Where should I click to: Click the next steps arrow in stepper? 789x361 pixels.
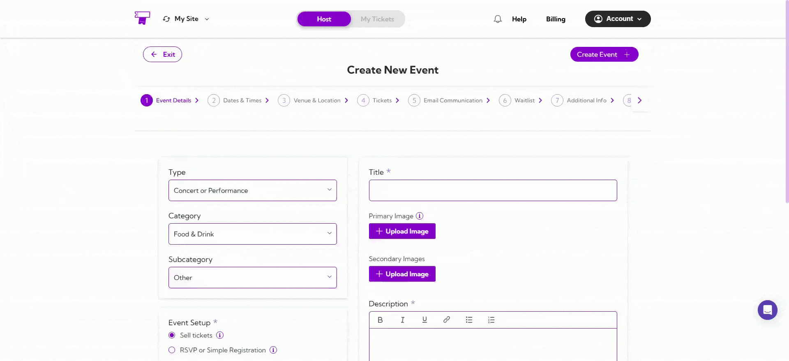tap(639, 100)
